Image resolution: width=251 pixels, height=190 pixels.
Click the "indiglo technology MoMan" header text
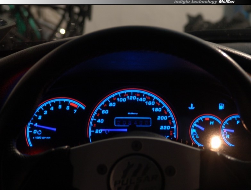pos(204,2)
